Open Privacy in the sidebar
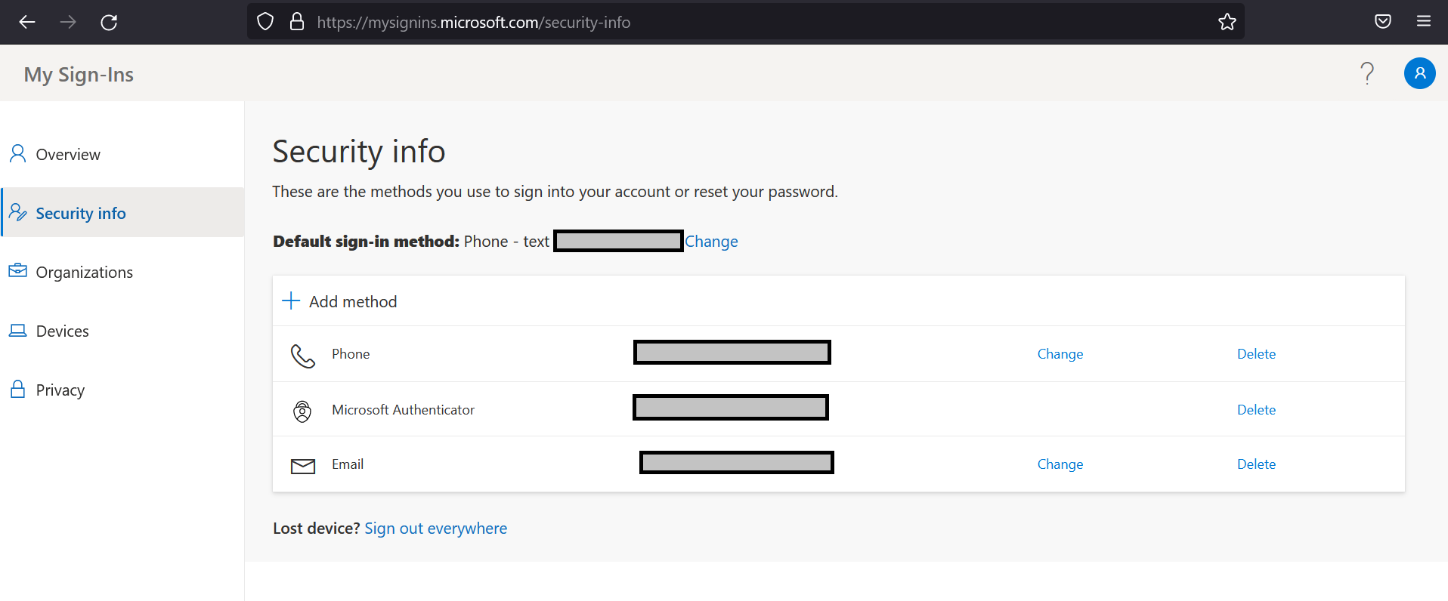The image size is (1448, 601). [122, 390]
